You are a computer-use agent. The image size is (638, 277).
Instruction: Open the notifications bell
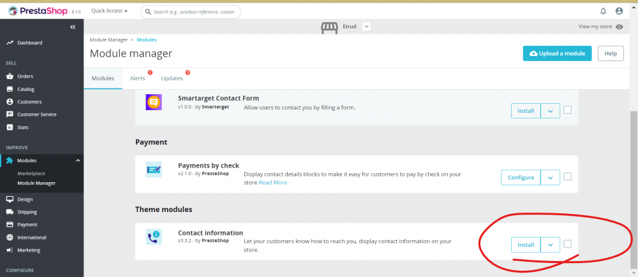click(x=603, y=11)
